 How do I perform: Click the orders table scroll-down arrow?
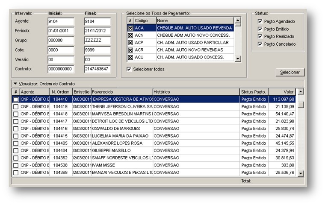[x=301, y=173]
